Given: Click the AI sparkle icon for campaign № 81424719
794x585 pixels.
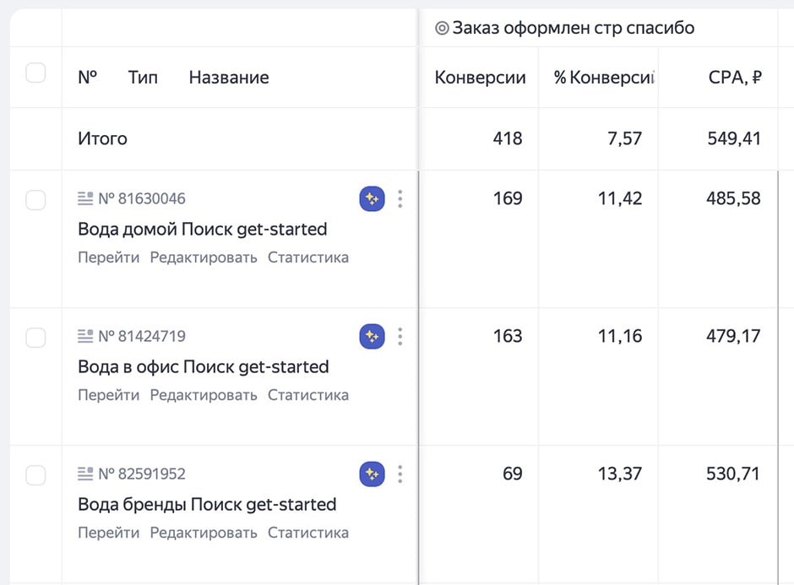Looking at the screenshot, I should [372, 336].
